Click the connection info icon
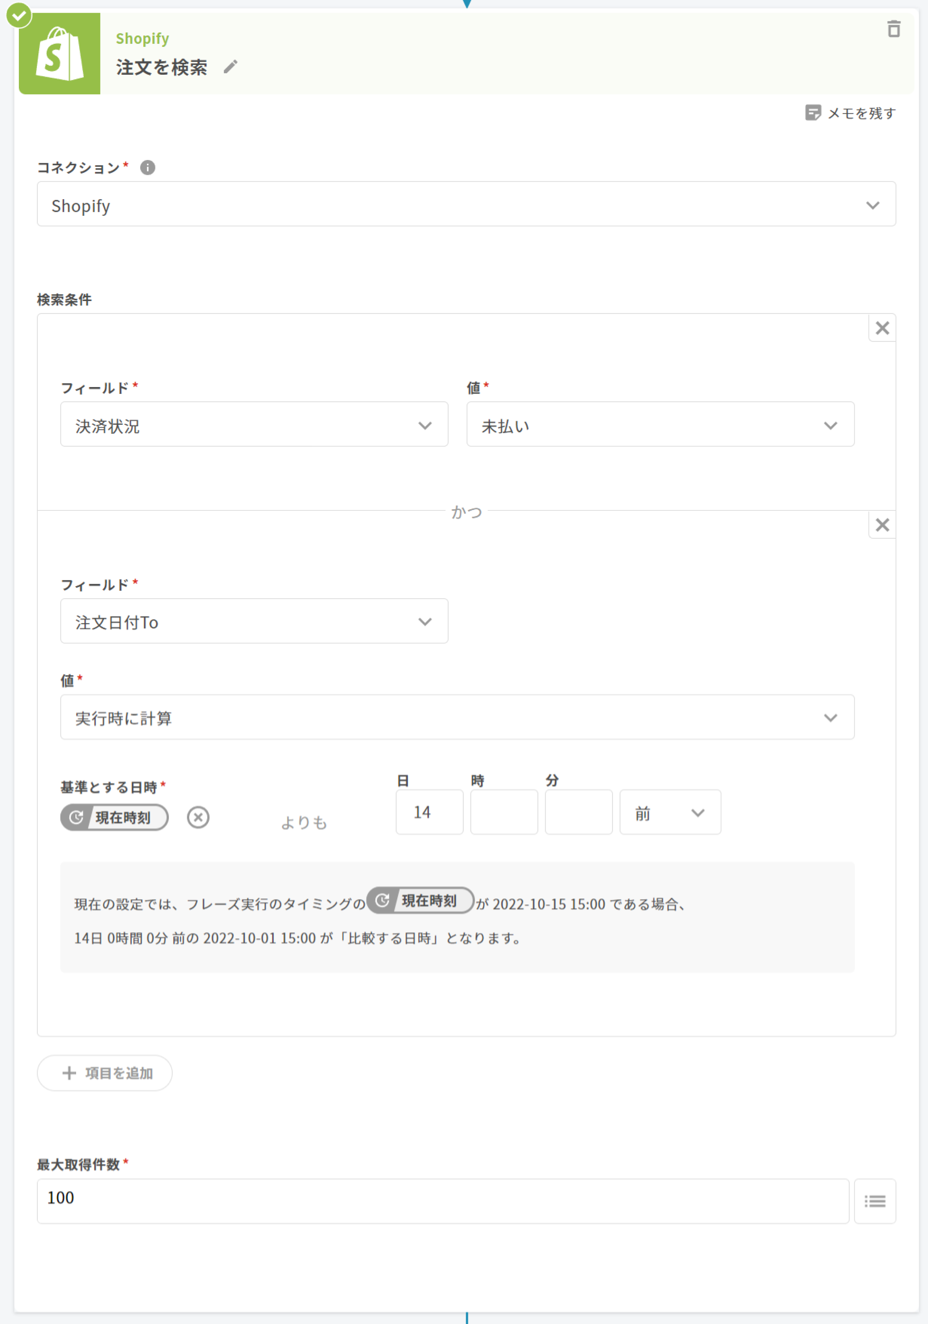The width and height of the screenshot is (928, 1324). coord(148,167)
